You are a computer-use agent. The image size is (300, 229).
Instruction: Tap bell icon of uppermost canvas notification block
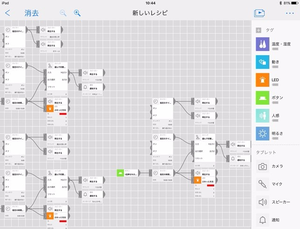pyautogui.click(x=85, y=87)
